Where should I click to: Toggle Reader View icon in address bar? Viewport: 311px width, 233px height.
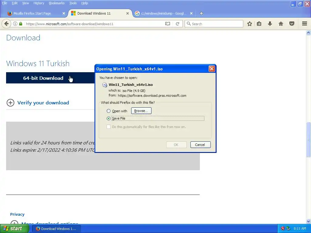pos(168,24)
